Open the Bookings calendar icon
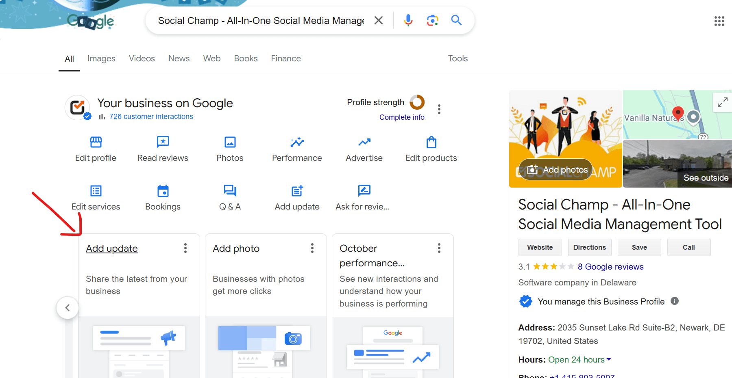Image resolution: width=732 pixels, height=378 pixels. point(163,191)
